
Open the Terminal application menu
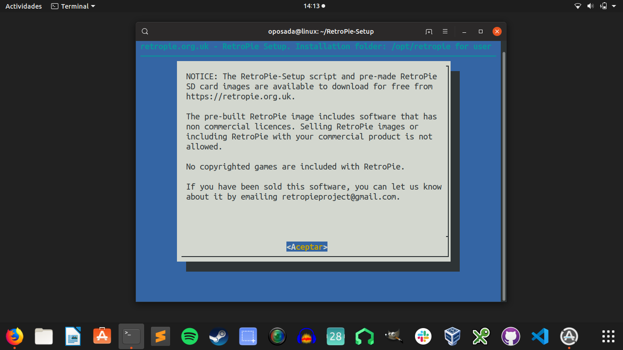point(73,6)
